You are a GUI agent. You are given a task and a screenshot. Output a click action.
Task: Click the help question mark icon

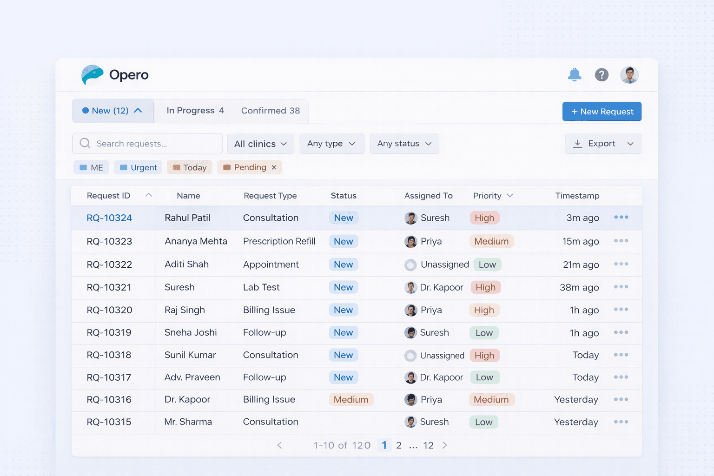coord(602,74)
